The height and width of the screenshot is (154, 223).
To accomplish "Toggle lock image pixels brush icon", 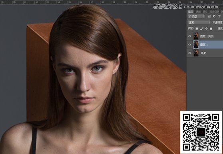I will point(201,29).
